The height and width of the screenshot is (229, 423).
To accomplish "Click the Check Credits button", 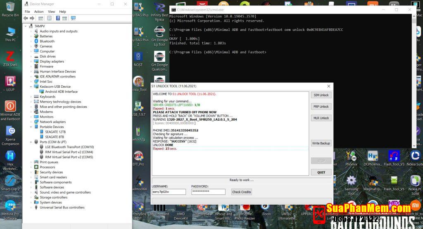I will tap(241, 192).
